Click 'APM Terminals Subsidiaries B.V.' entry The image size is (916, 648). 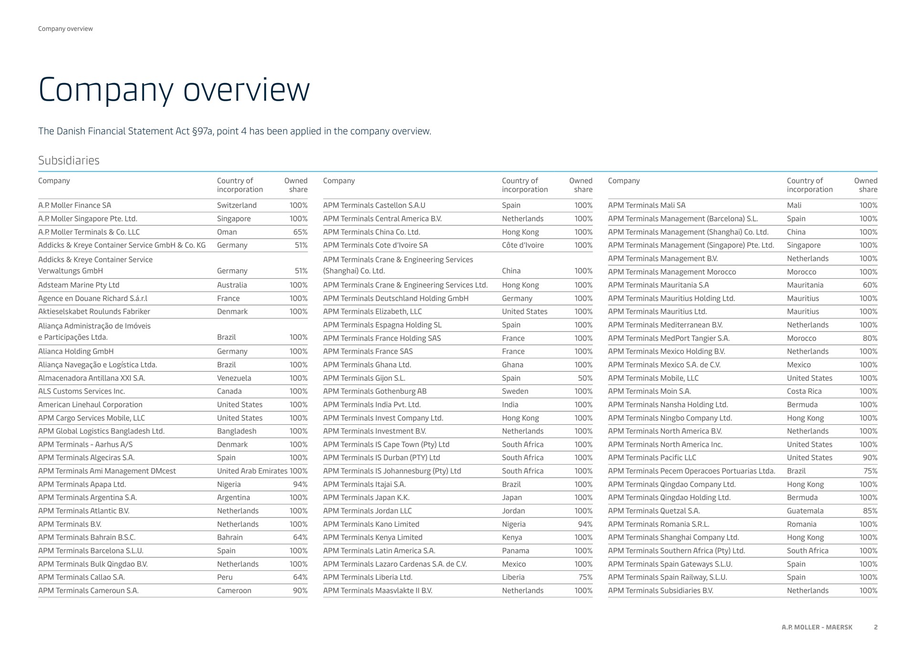(661, 590)
